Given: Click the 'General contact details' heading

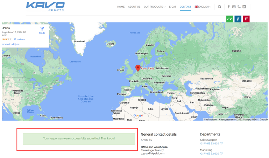Looking at the screenshot, I should [159, 134].
